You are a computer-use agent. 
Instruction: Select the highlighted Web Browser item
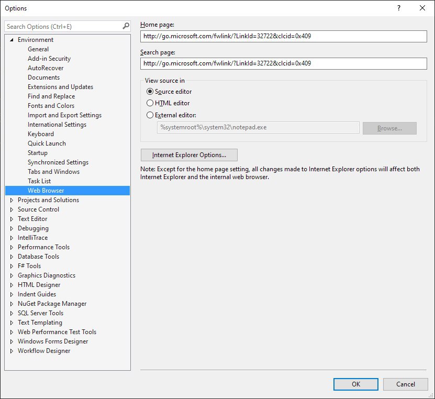(x=68, y=191)
